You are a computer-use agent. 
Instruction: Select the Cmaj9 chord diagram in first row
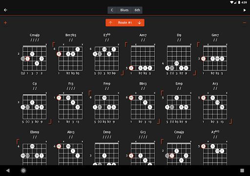35,58
